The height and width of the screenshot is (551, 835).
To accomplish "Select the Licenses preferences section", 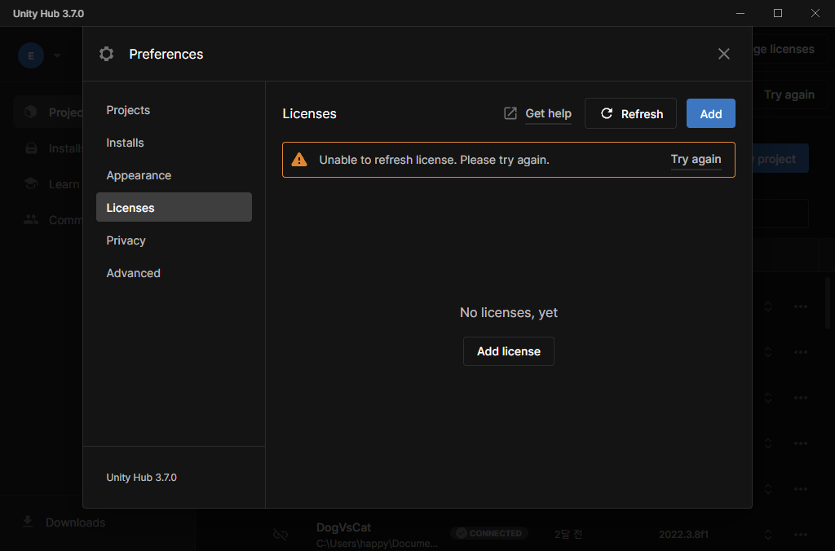I will click(174, 207).
